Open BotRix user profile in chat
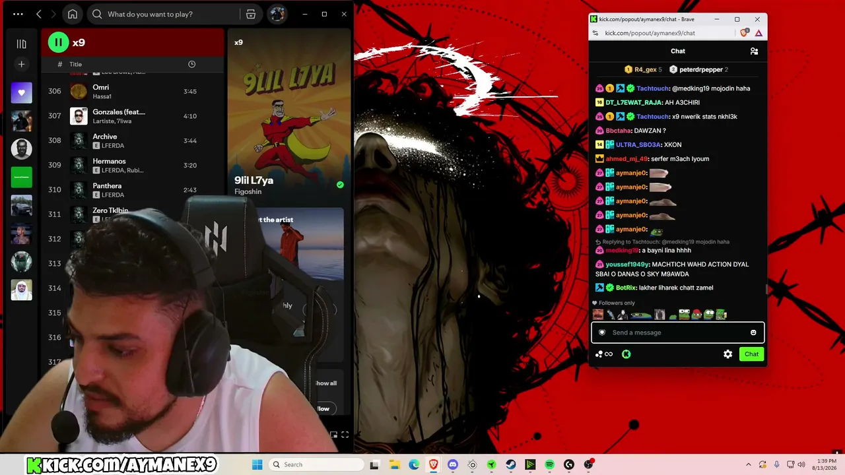Viewport: 845px width, 475px height. click(x=625, y=288)
